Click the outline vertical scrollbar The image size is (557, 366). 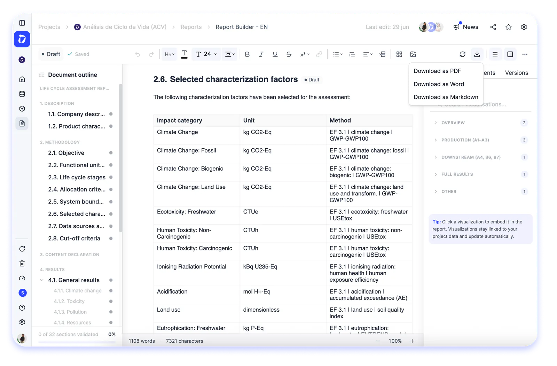[x=120, y=158]
